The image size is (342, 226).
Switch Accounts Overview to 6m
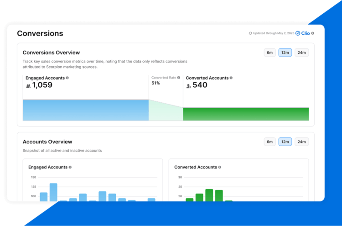coord(270,142)
